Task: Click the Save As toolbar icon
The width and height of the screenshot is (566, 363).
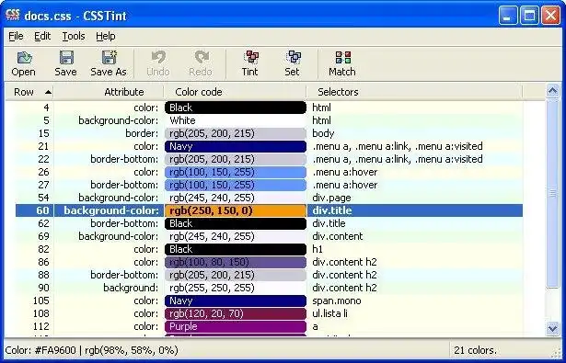Action: 109,63
